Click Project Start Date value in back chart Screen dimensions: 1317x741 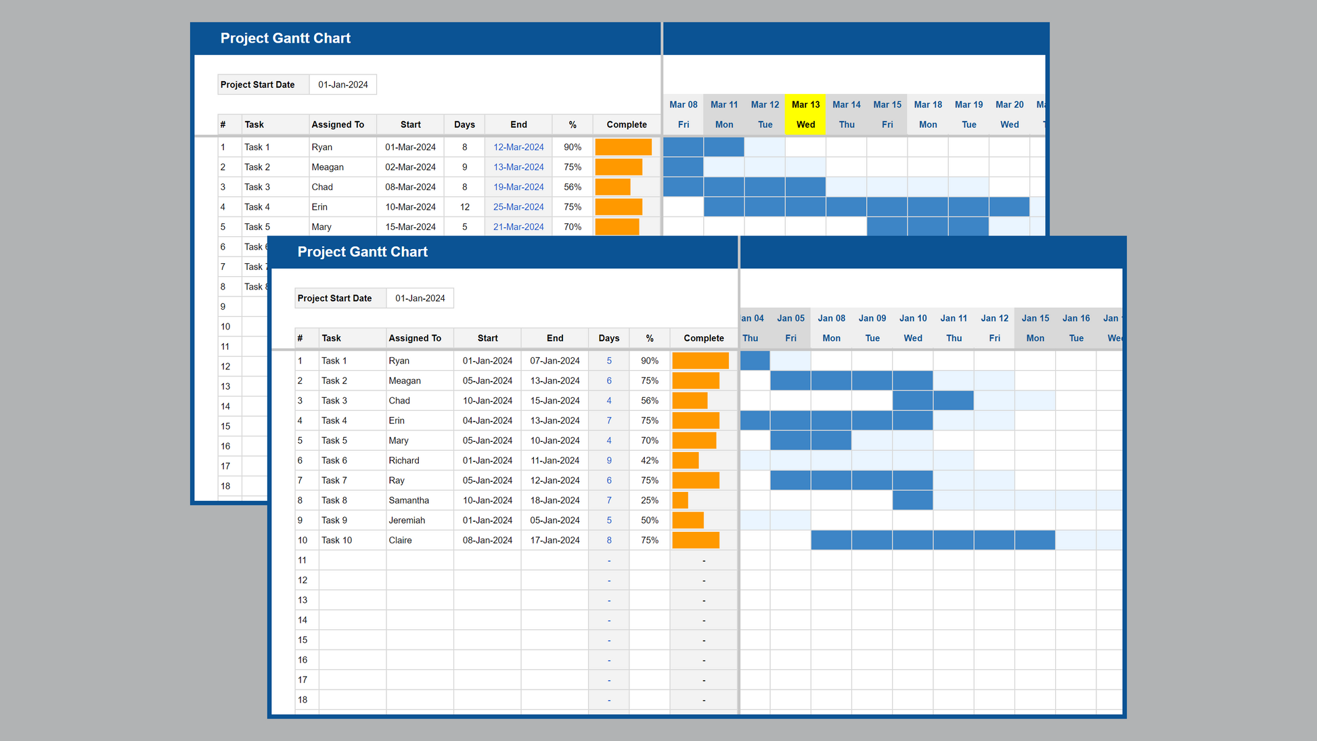342,85
